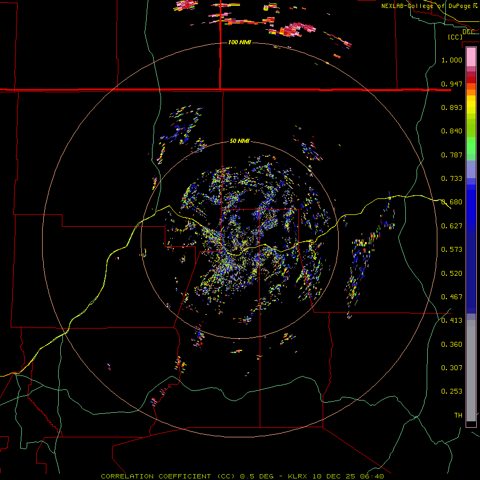
Task: Click the 0.307 colorbar value label
Action: [452, 368]
